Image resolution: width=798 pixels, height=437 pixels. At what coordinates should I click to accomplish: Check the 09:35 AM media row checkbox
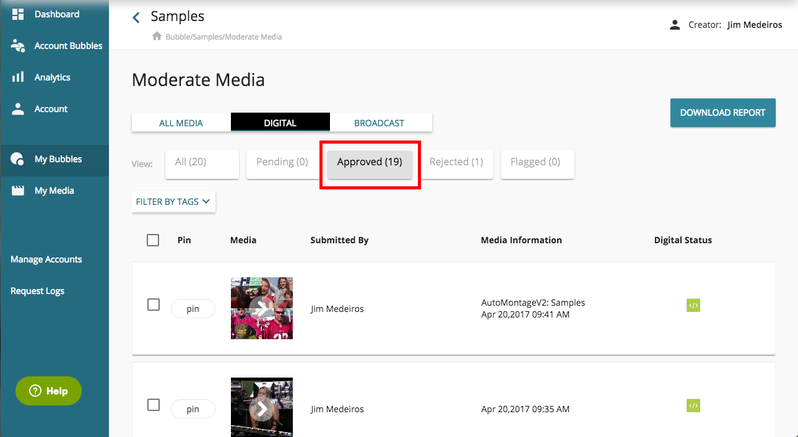154,405
